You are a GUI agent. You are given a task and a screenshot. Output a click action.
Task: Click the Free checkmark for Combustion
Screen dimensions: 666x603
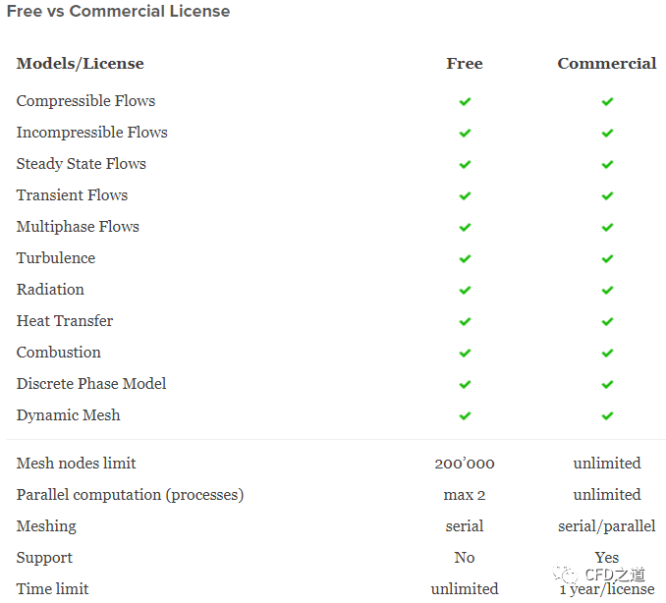465,353
